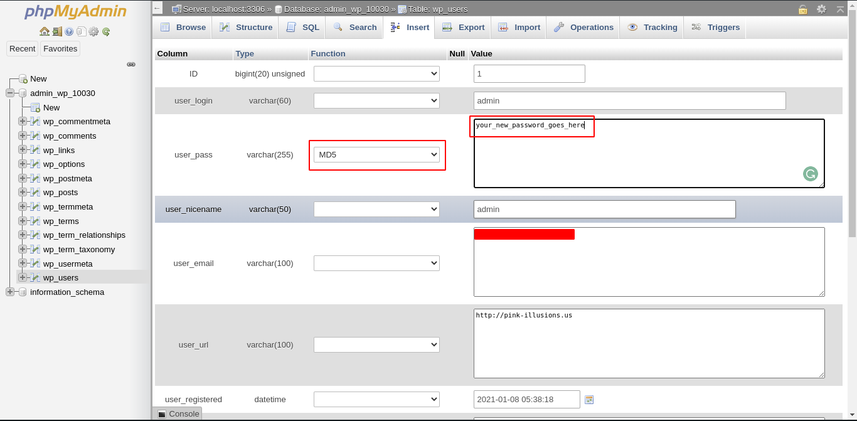The height and width of the screenshot is (421, 857).
Task: Click the padlock icon in top bar
Action: [x=803, y=9]
